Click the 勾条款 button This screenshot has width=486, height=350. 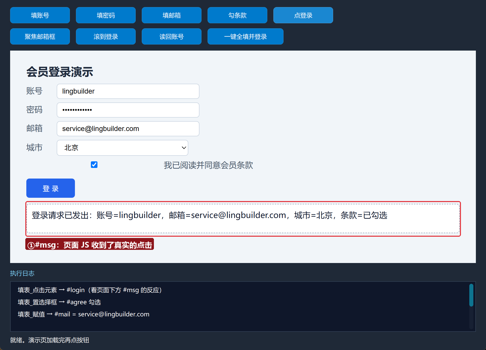(x=237, y=15)
